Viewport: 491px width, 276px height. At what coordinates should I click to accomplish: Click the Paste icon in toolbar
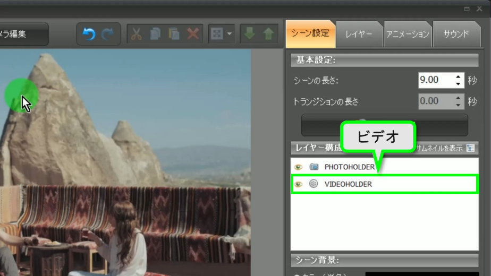(174, 34)
